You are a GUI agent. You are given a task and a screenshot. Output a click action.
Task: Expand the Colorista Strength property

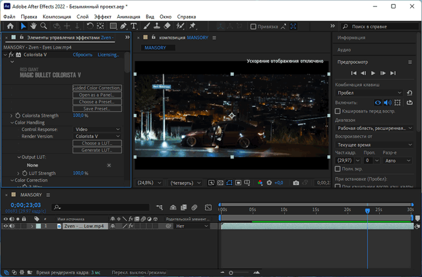coord(11,116)
